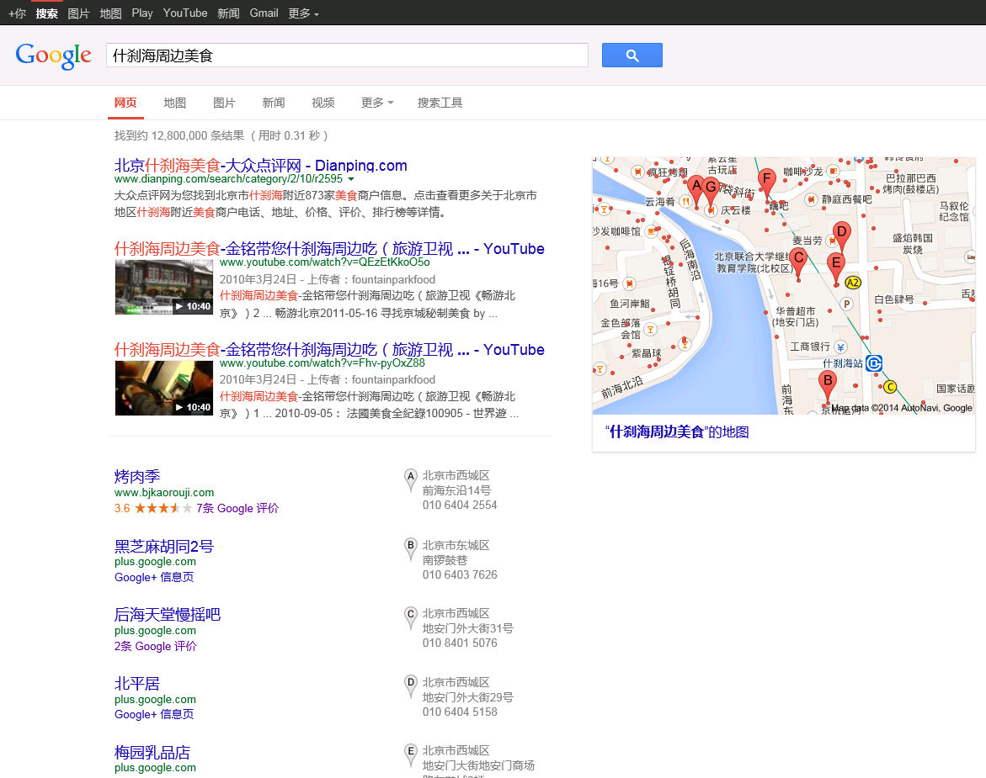Switch to the 新闻 search tab

point(274,103)
